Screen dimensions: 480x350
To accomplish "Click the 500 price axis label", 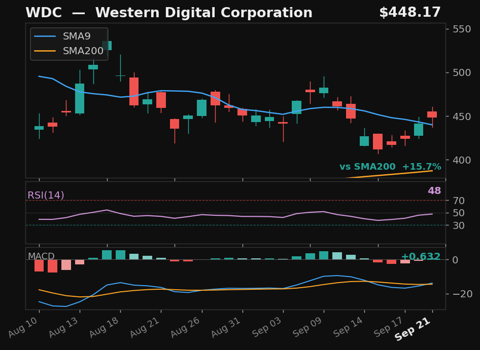I will tap(462, 73).
